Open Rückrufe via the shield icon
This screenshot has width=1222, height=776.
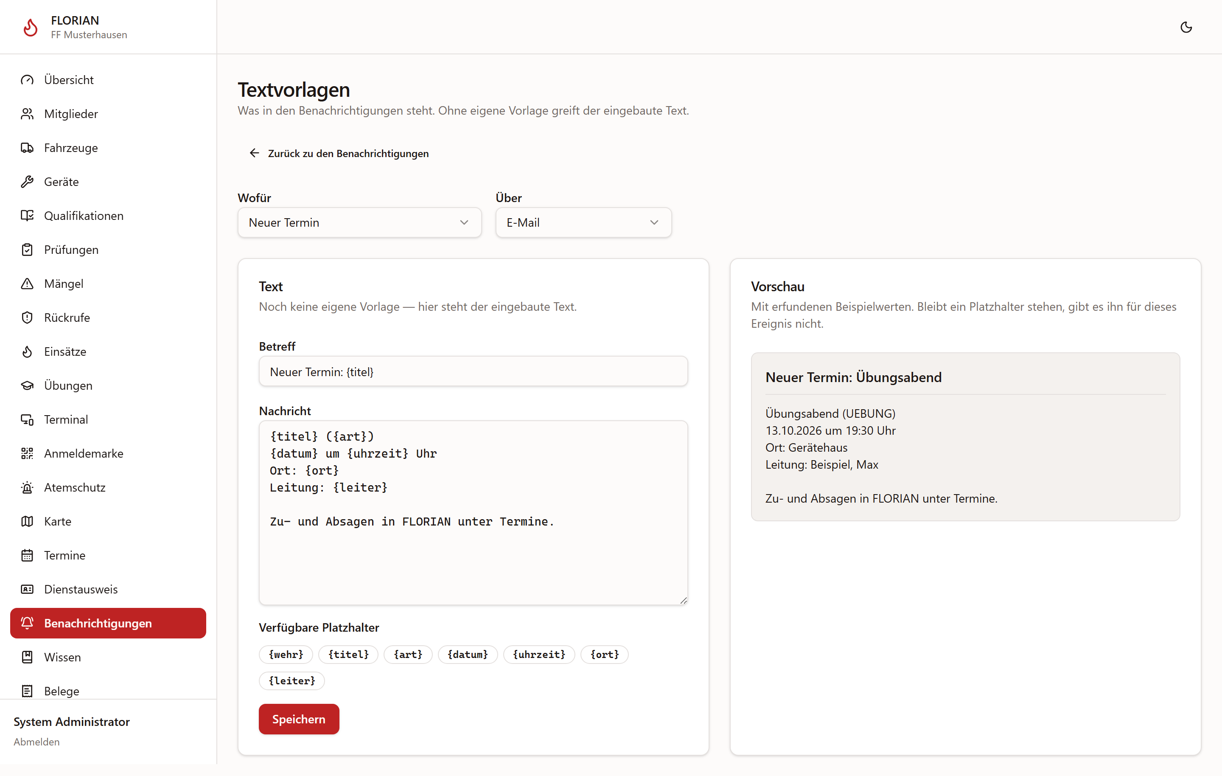(28, 318)
